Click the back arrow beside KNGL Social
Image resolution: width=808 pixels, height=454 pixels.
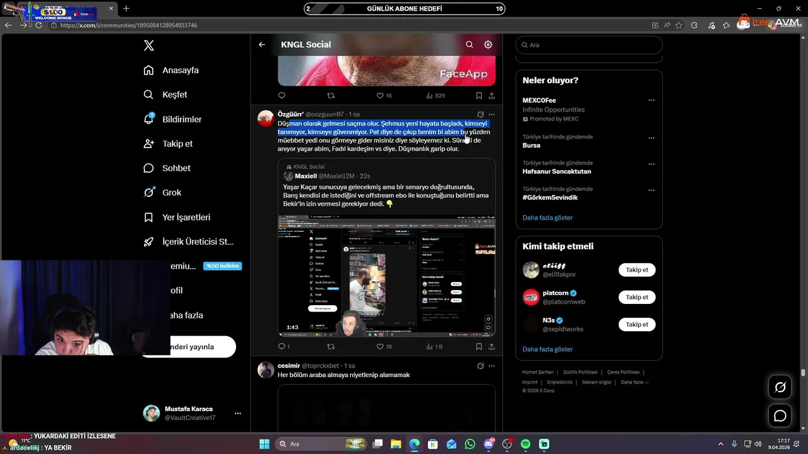(x=262, y=45)
